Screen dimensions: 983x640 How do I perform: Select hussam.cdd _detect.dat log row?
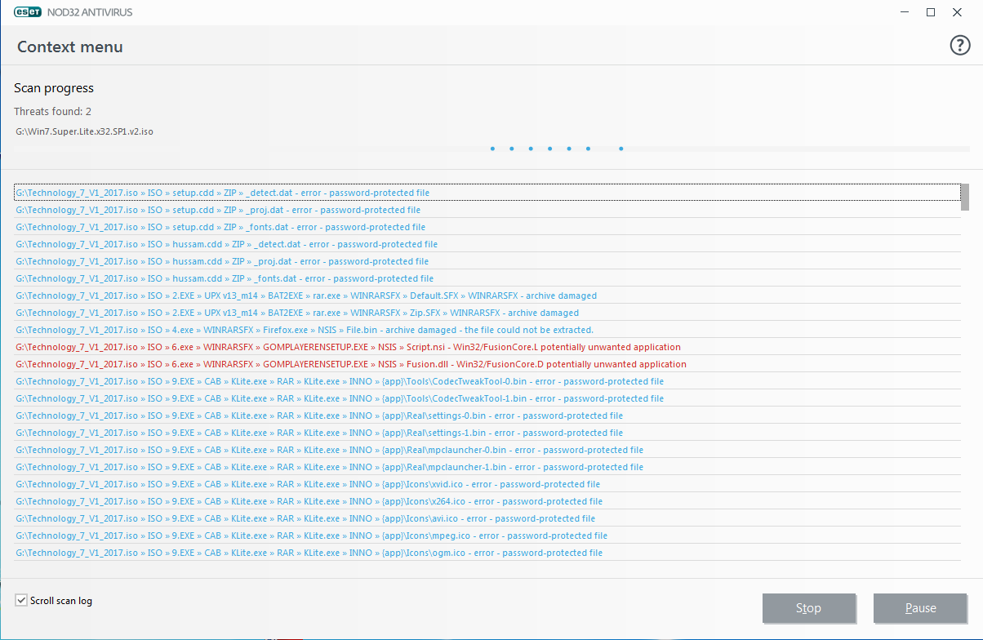coord(487,244)
